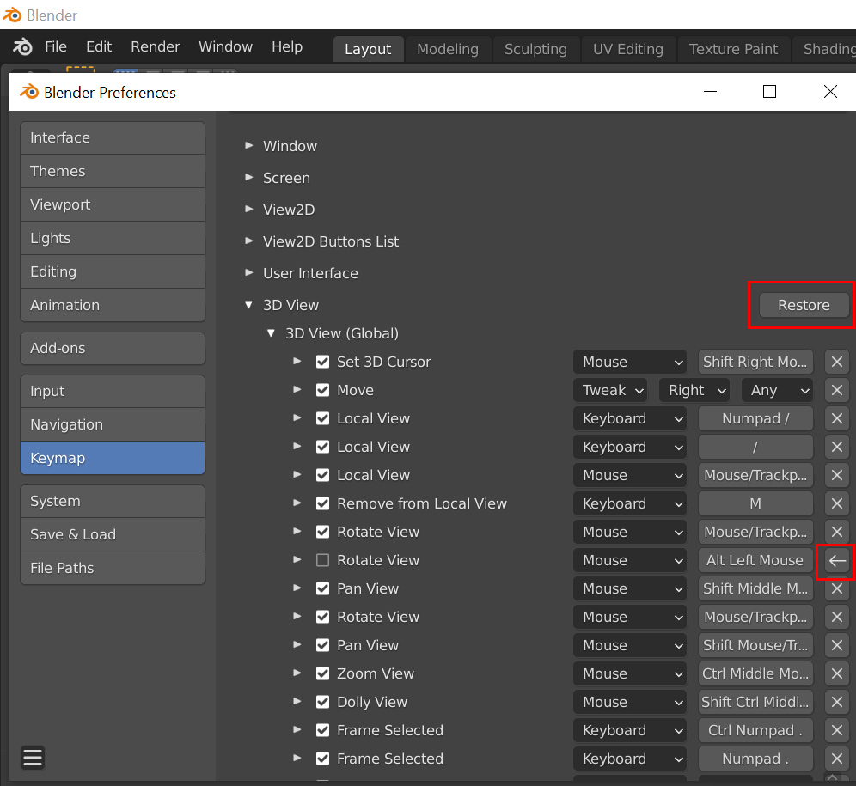This screenshot has height=786, width=856.
Task: Expand the Window keymap section
Action: [x=249, y=146]
